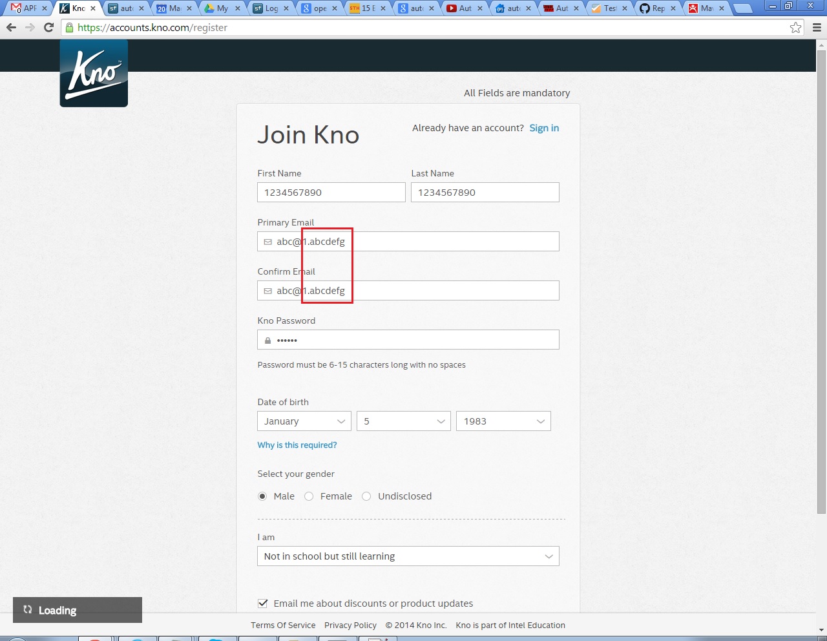Open 'Why is this required?' link
Image resolution: width=827 pixels, height=641 pixels.
[297, 445]
